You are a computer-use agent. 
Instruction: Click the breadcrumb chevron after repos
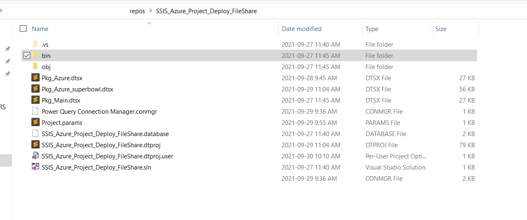(x=150, y=11)
